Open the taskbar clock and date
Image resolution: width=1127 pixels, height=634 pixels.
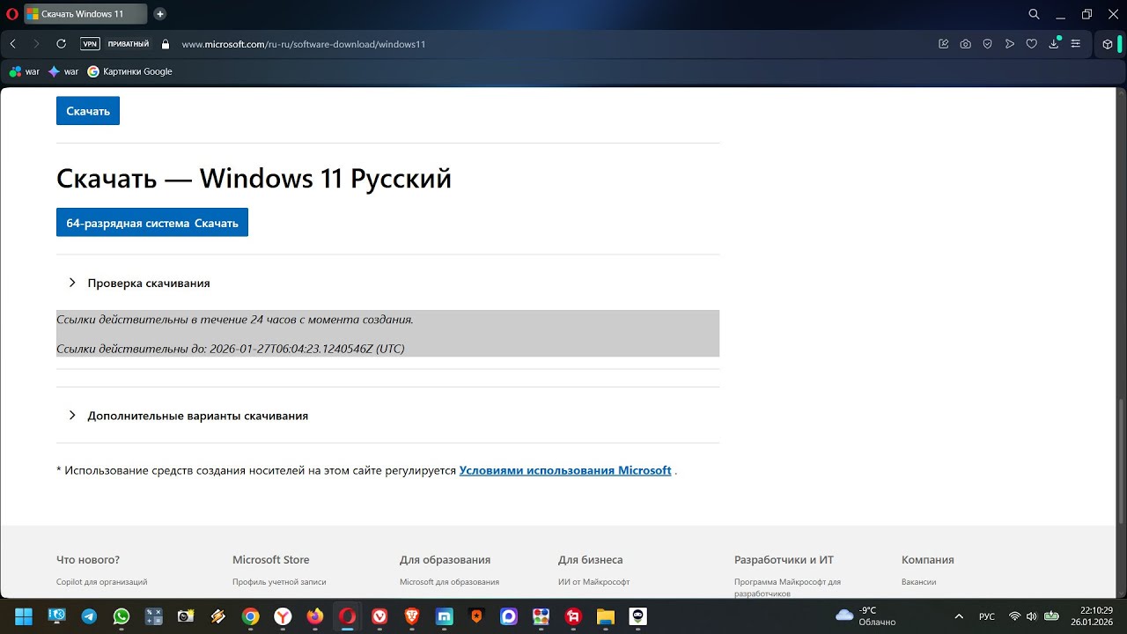click(1091, 616)
